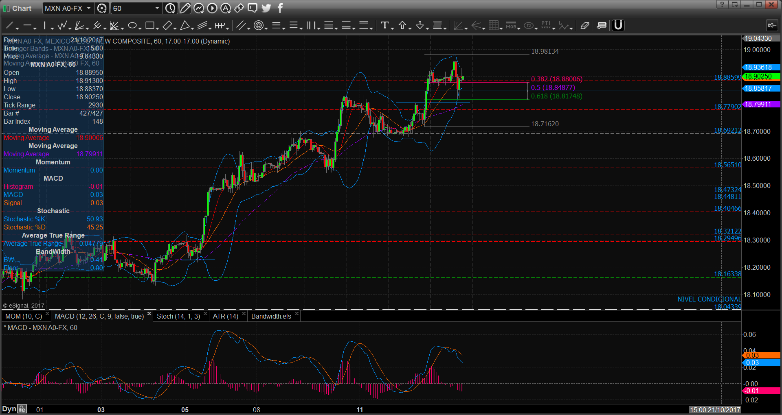Click the PTI study tool
Viewport: 782px width, 415px height.
[x=546, y=26]
